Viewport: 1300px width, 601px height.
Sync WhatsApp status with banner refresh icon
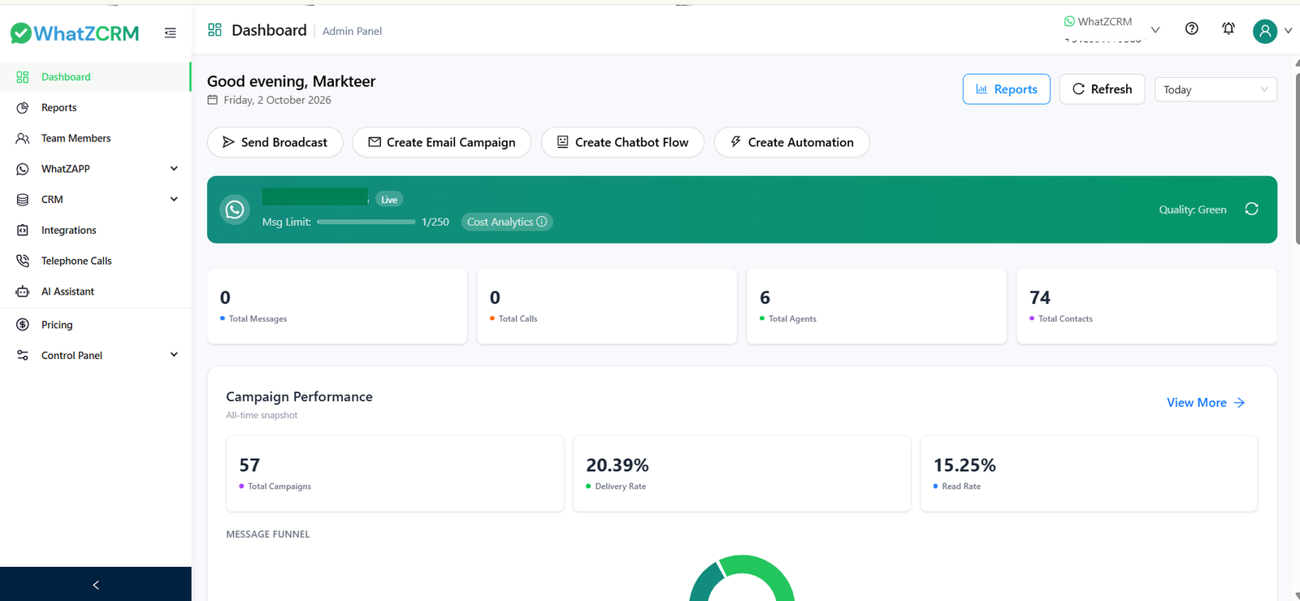[1252, 210]
